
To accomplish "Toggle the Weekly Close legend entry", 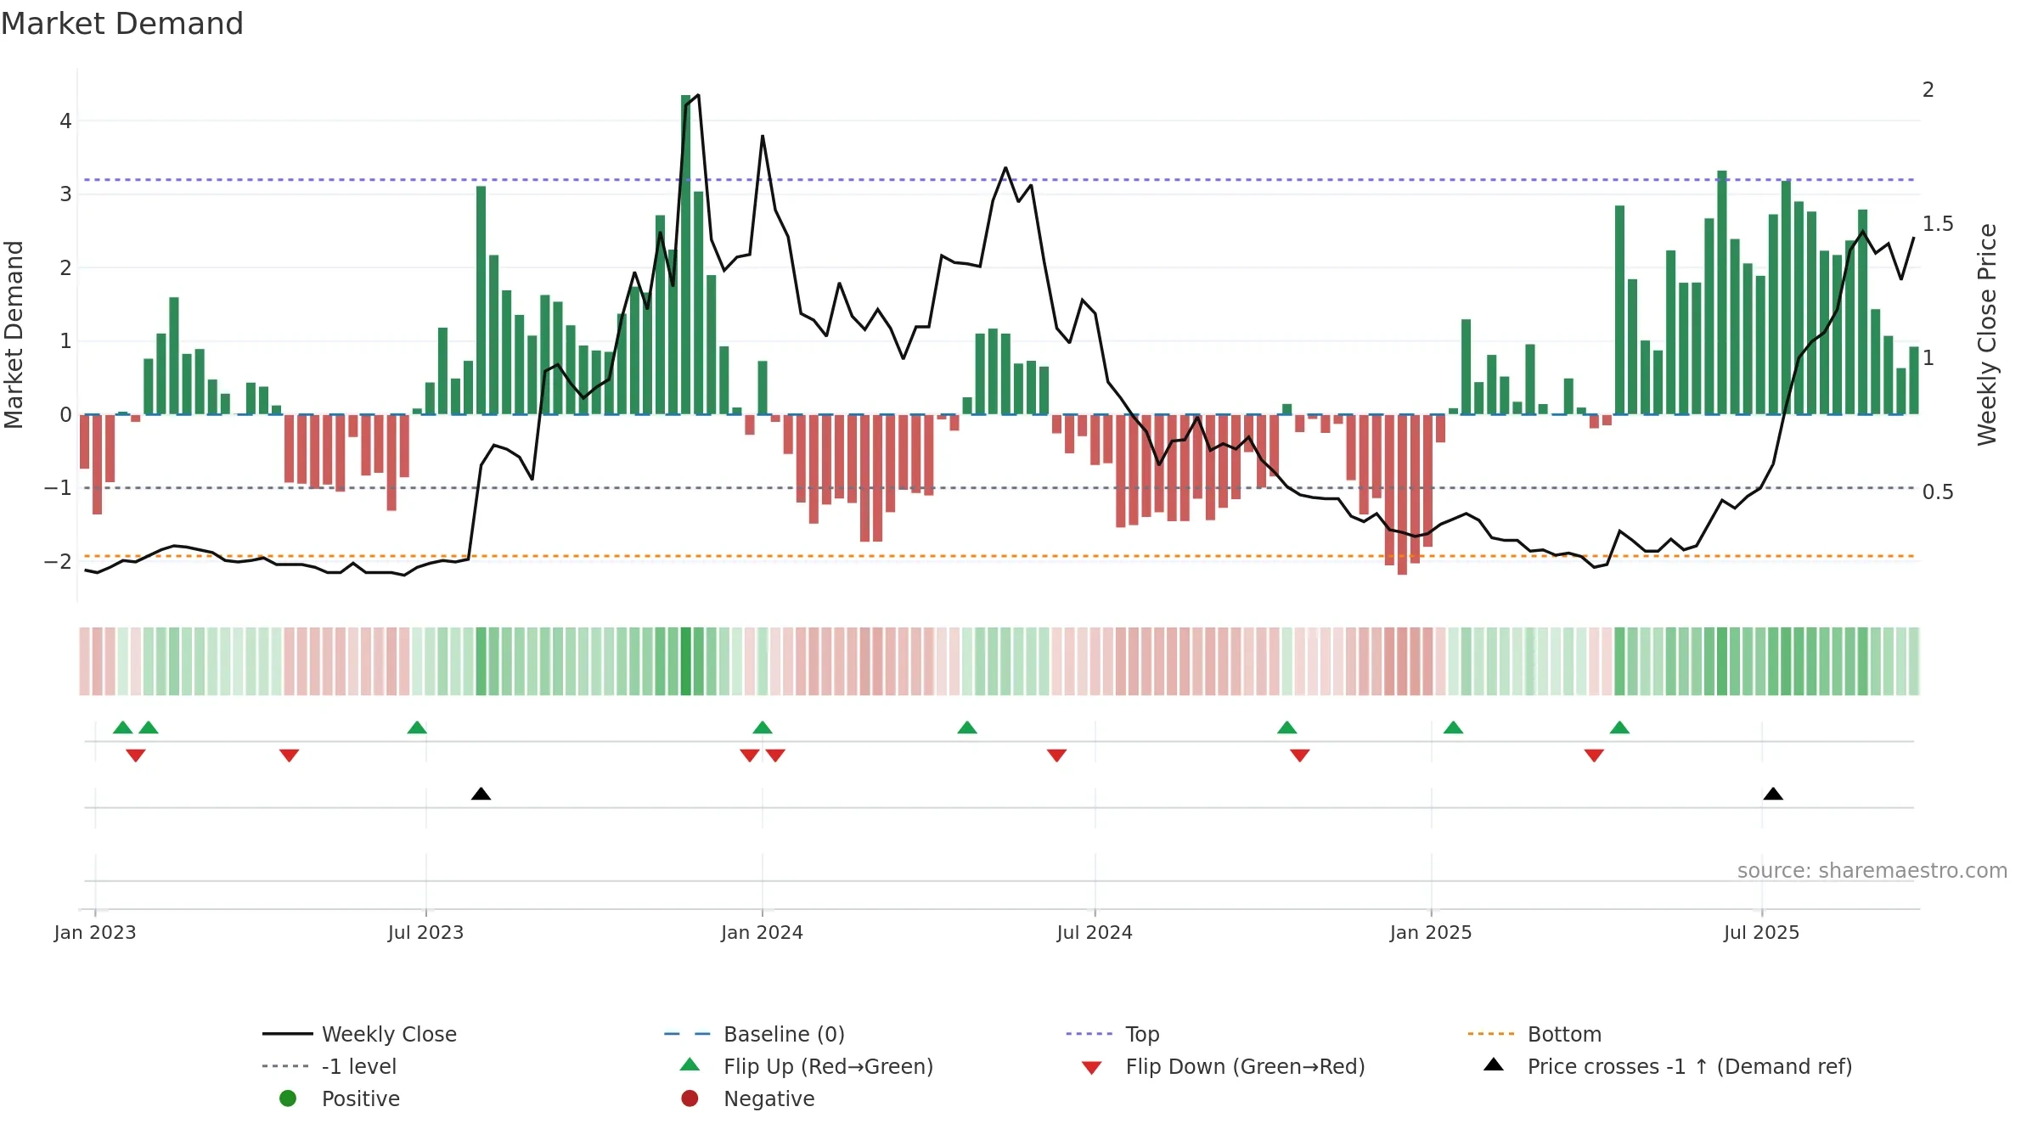I will [359, 1034].
